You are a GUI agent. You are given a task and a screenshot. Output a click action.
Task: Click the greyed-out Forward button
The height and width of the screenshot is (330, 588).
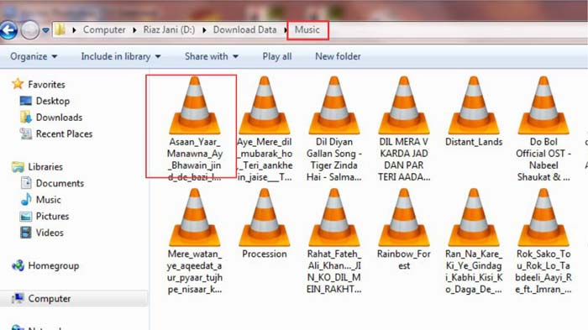(x=30, y=30)
